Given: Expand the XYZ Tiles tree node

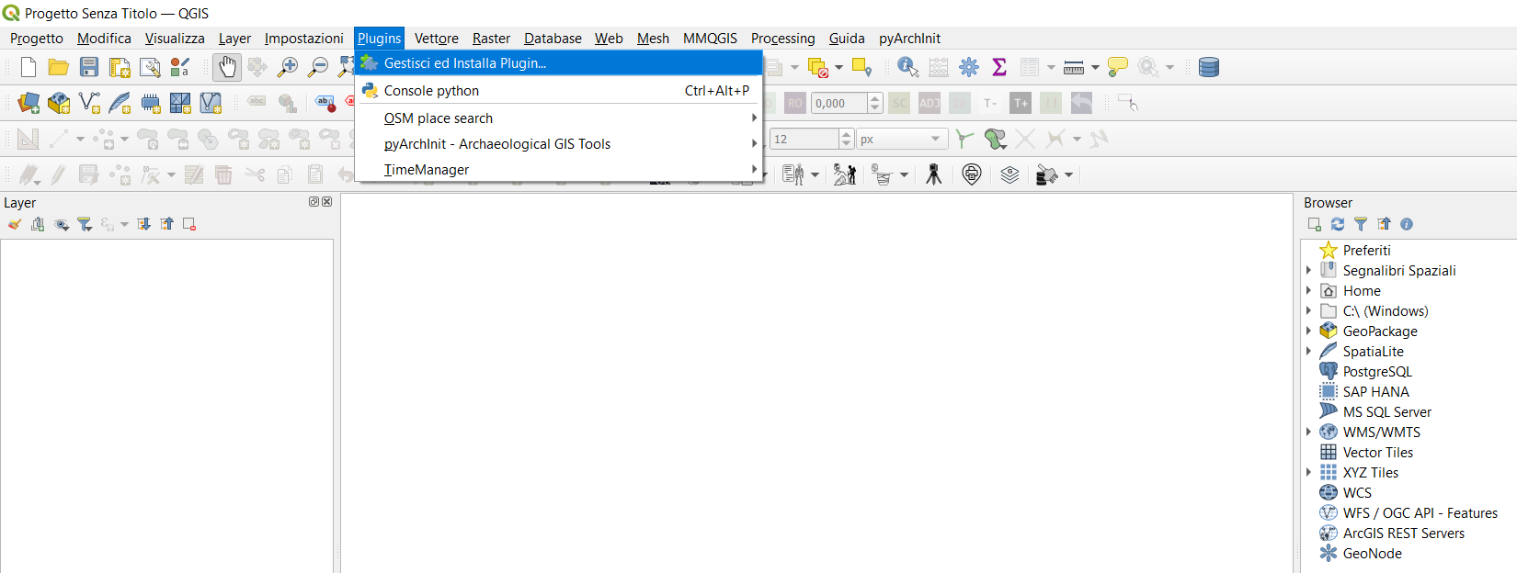Looking at the screenshot, I should (x=1309, y=472).
